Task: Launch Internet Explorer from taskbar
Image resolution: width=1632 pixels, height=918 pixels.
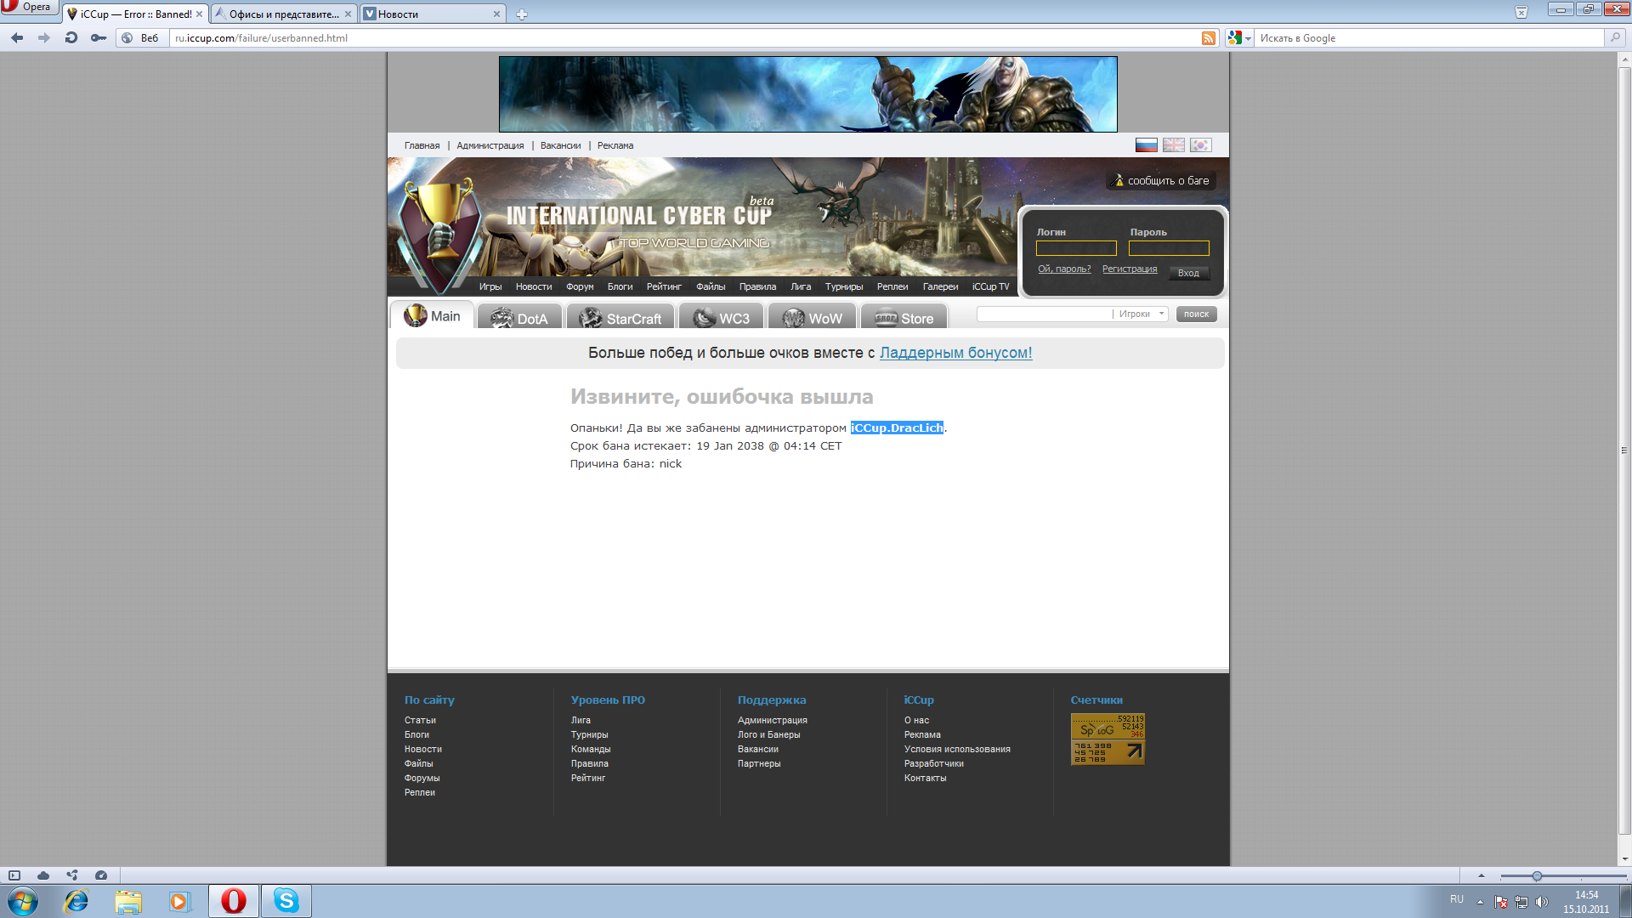Action: click(x=76, y=901)
